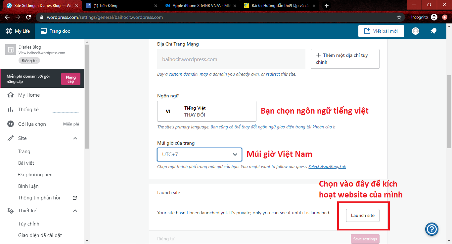This screenshot has height=244, width=452.
Task: Open the user profile avatar icon
Action: pyautogui.click(x=416, y=31)
